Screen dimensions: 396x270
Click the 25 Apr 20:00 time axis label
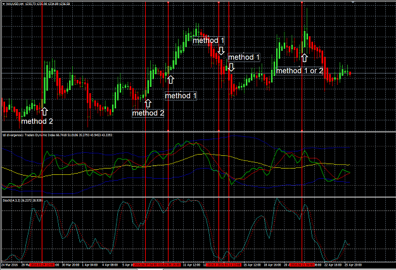[354, 265]
